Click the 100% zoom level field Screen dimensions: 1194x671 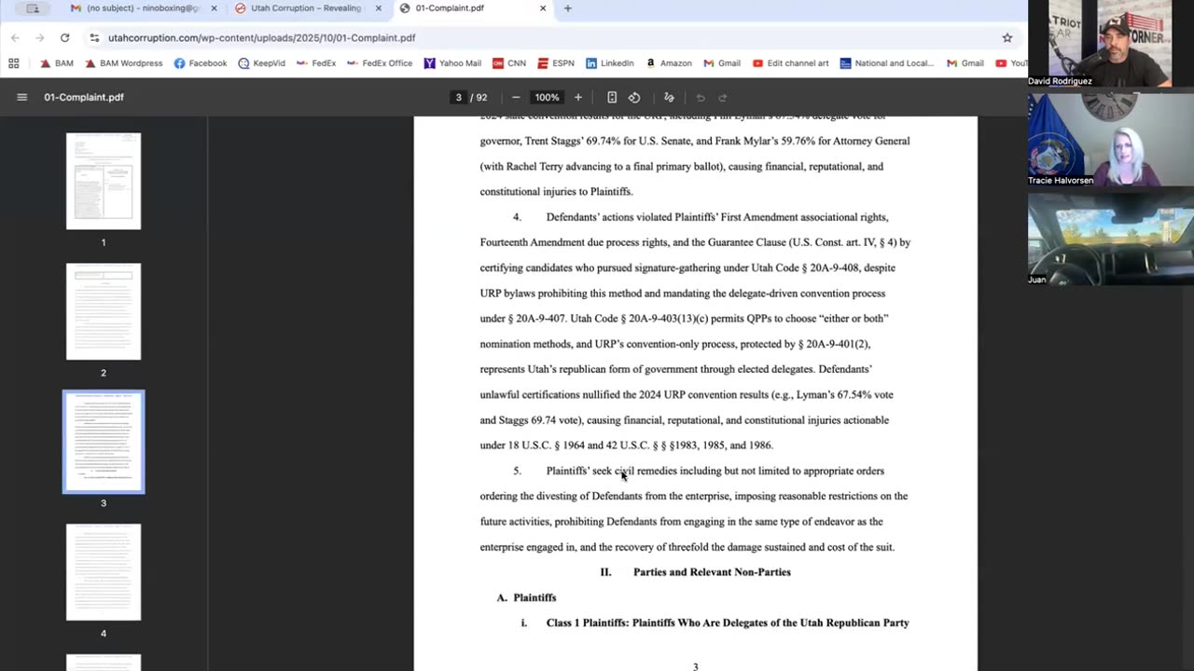click(x=548, y=97)
